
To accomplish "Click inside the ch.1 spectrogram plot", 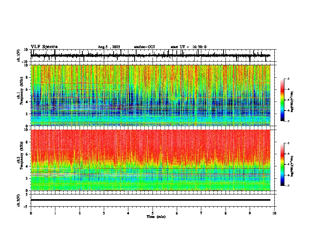I will (151, 95).
